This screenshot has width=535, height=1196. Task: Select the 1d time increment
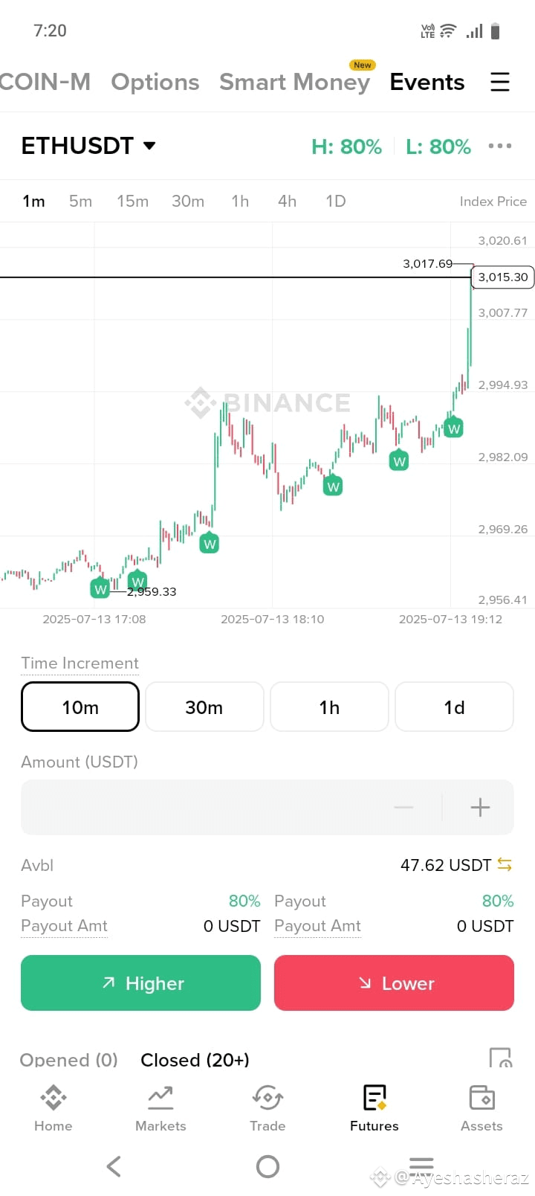click(x=454, y=707)
